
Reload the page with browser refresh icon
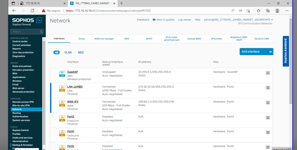pos(32,10)
